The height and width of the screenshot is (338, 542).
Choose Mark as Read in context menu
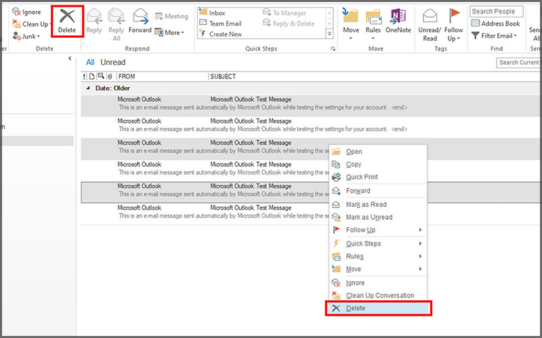[x=378, y=205]
